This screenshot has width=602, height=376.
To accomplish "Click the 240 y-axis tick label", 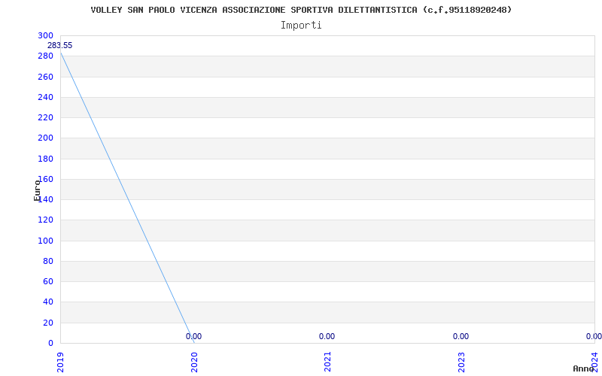I will click(45, 97).
